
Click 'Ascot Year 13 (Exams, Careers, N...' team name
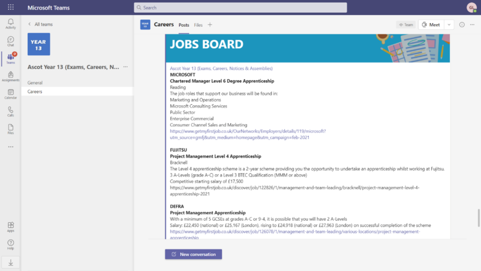[x=73, y=67]
